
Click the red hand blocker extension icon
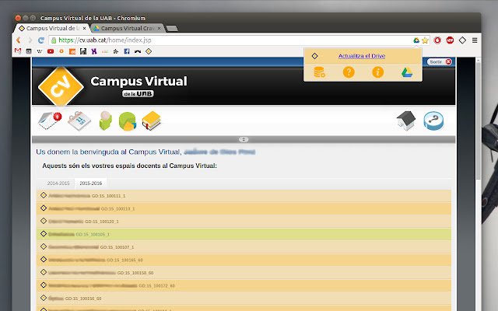tap(437, 40)
